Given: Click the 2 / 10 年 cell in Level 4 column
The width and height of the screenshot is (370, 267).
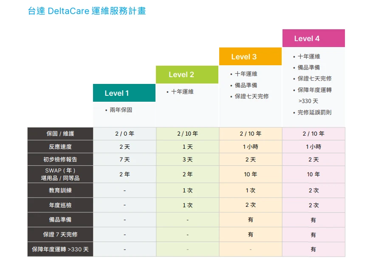Looking at the screenshot, I should (314, 134).
